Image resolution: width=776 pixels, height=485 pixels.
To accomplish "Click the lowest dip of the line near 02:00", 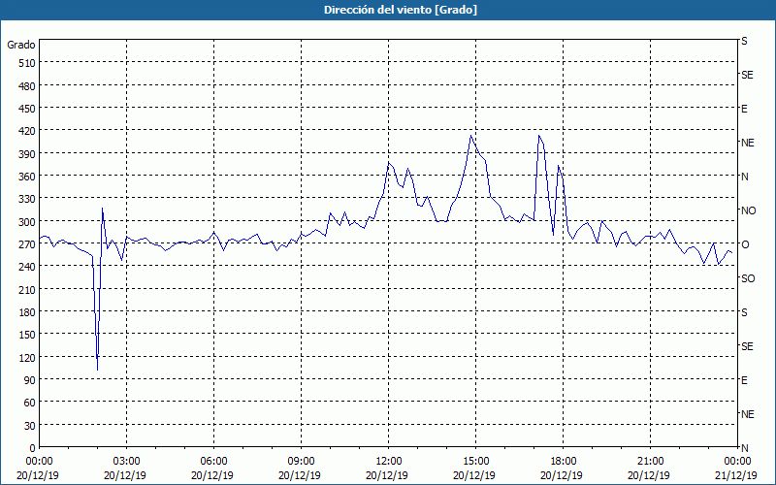I will [98, 370].
